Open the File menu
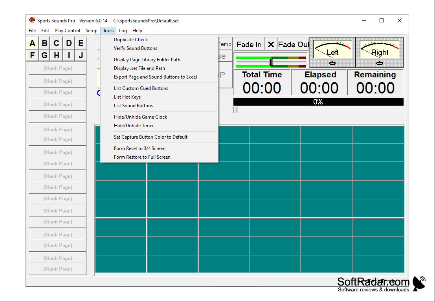 (x=32, y=31)
